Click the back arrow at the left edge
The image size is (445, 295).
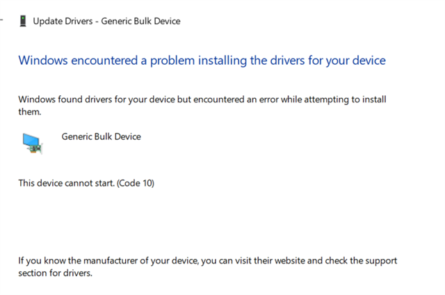pos(2,21)
